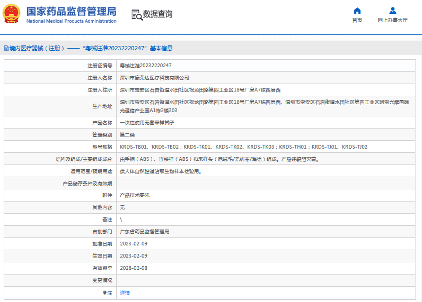The height and width of the screenshot is (302, 422).
Task: Click the 网上办事大厅 label
Action: click(393, 20)
